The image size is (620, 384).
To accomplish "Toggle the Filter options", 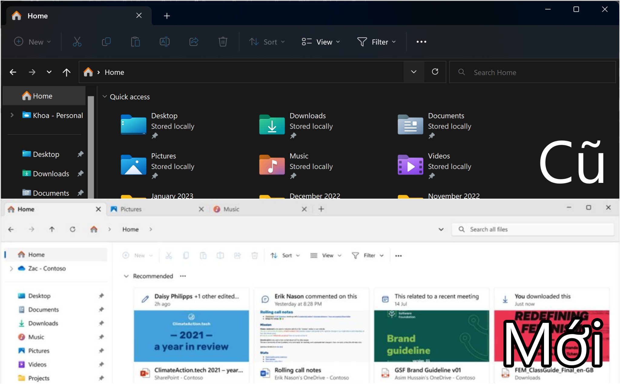I will point(376,41).
